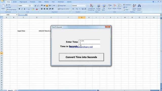Toggle Wrap Text
Image resolution: width=162 pixels, height=91 pixels.
62,6
